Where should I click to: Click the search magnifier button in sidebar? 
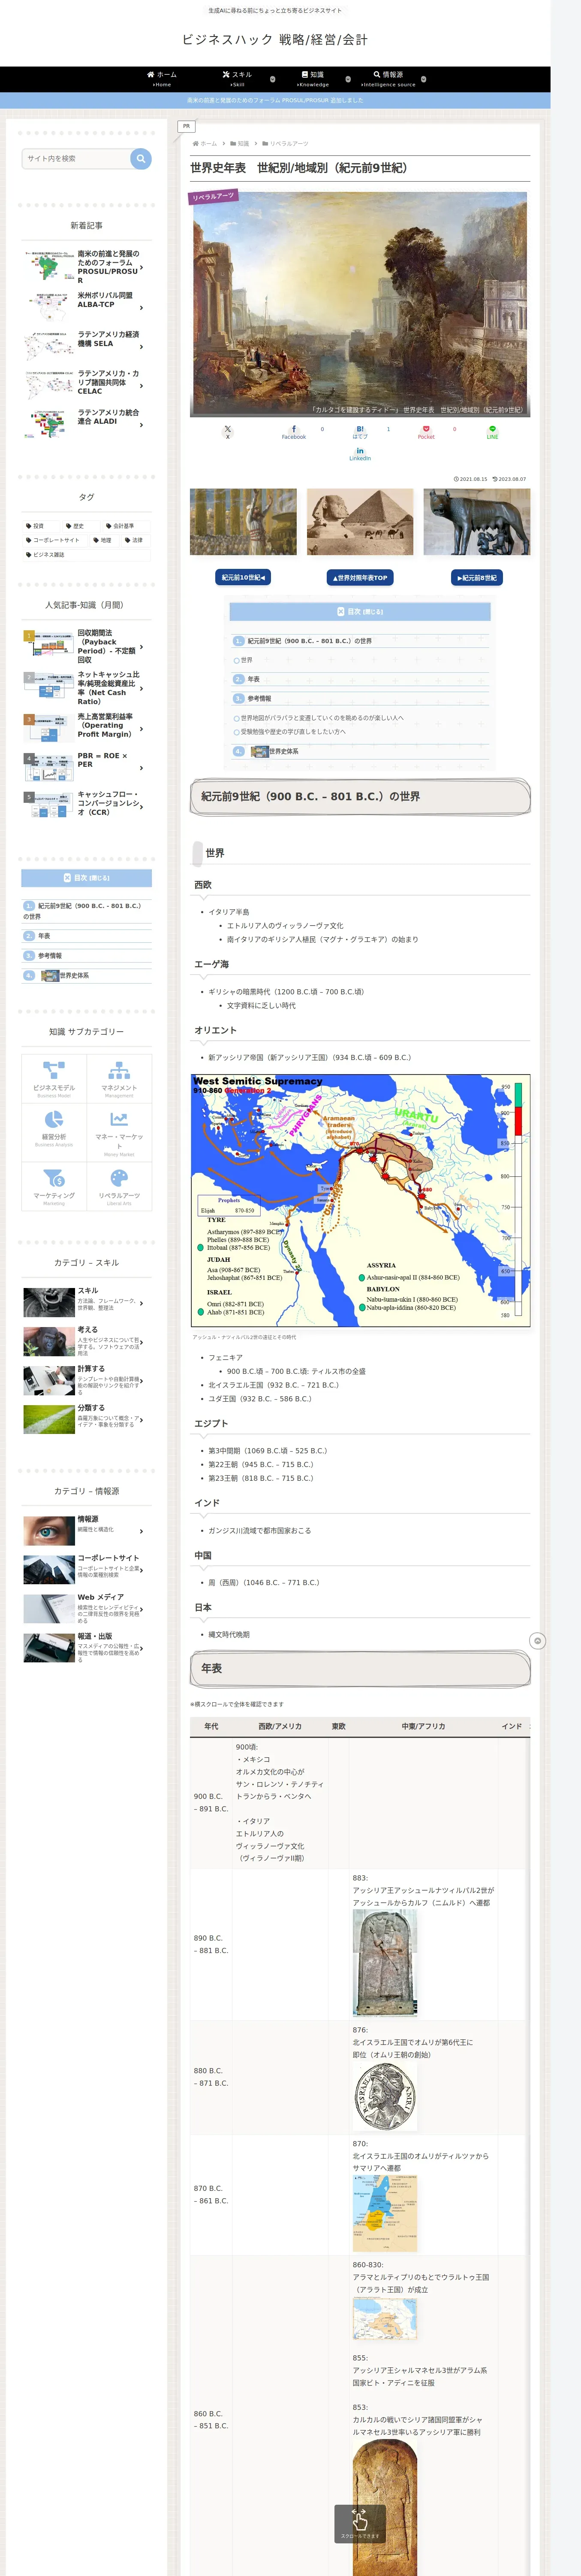[x=141, y=158]
